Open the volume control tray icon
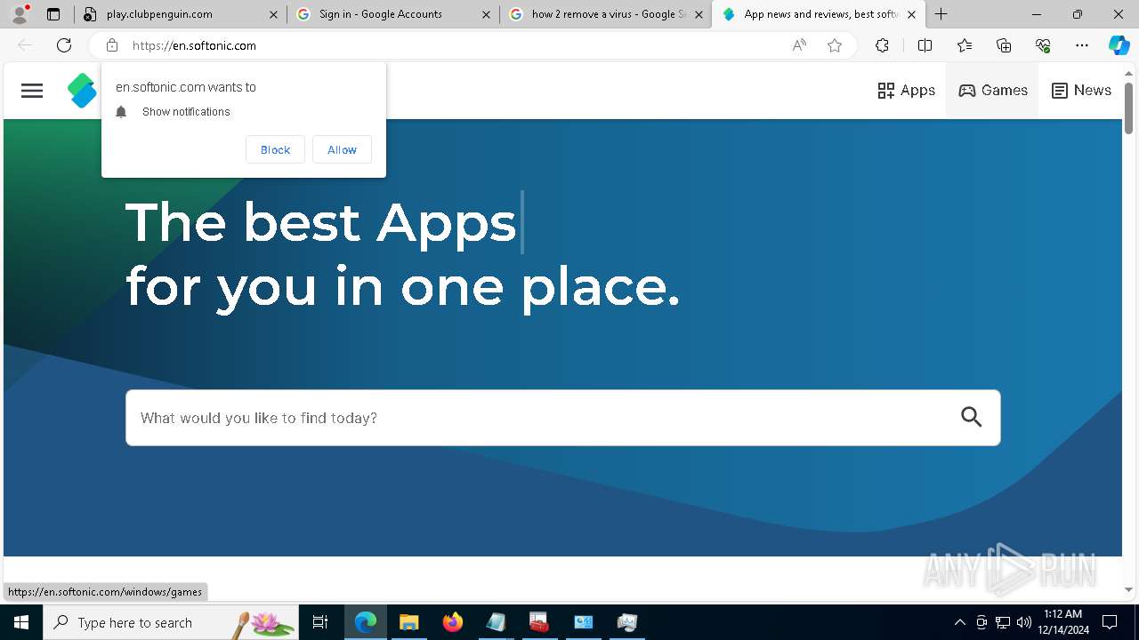Image resolution: width=1139 pixels, height=640 pixels. pos(1024,622)
